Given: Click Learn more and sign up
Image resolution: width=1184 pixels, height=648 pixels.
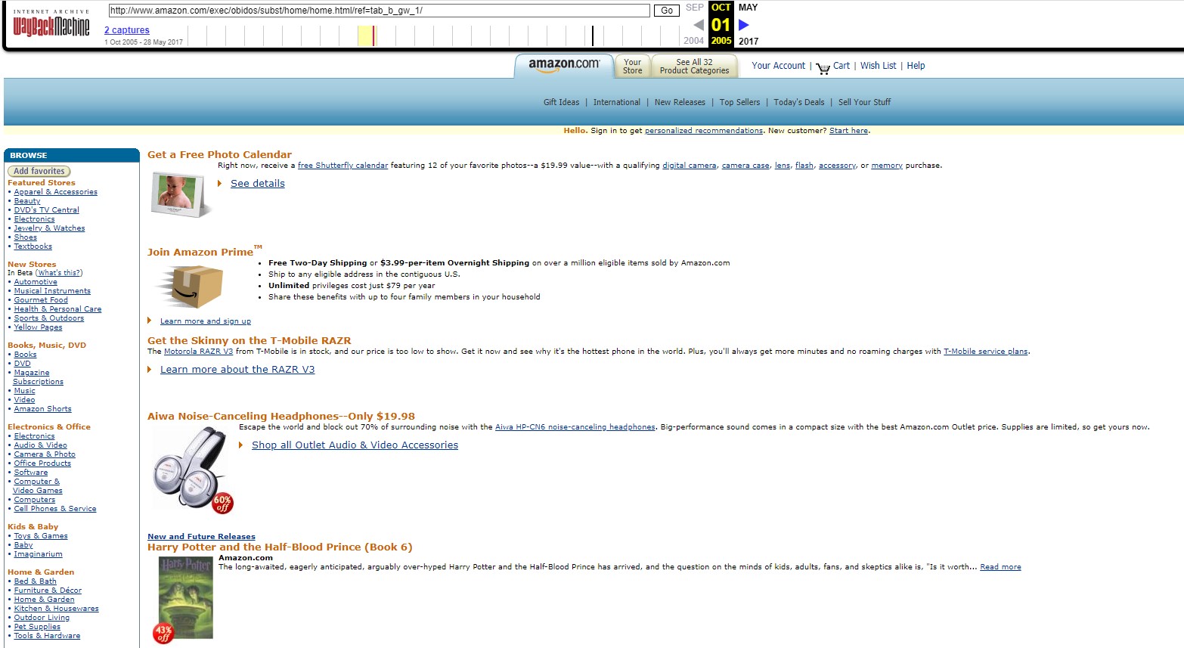Looking at the screenshot, I should coord(206,321).
